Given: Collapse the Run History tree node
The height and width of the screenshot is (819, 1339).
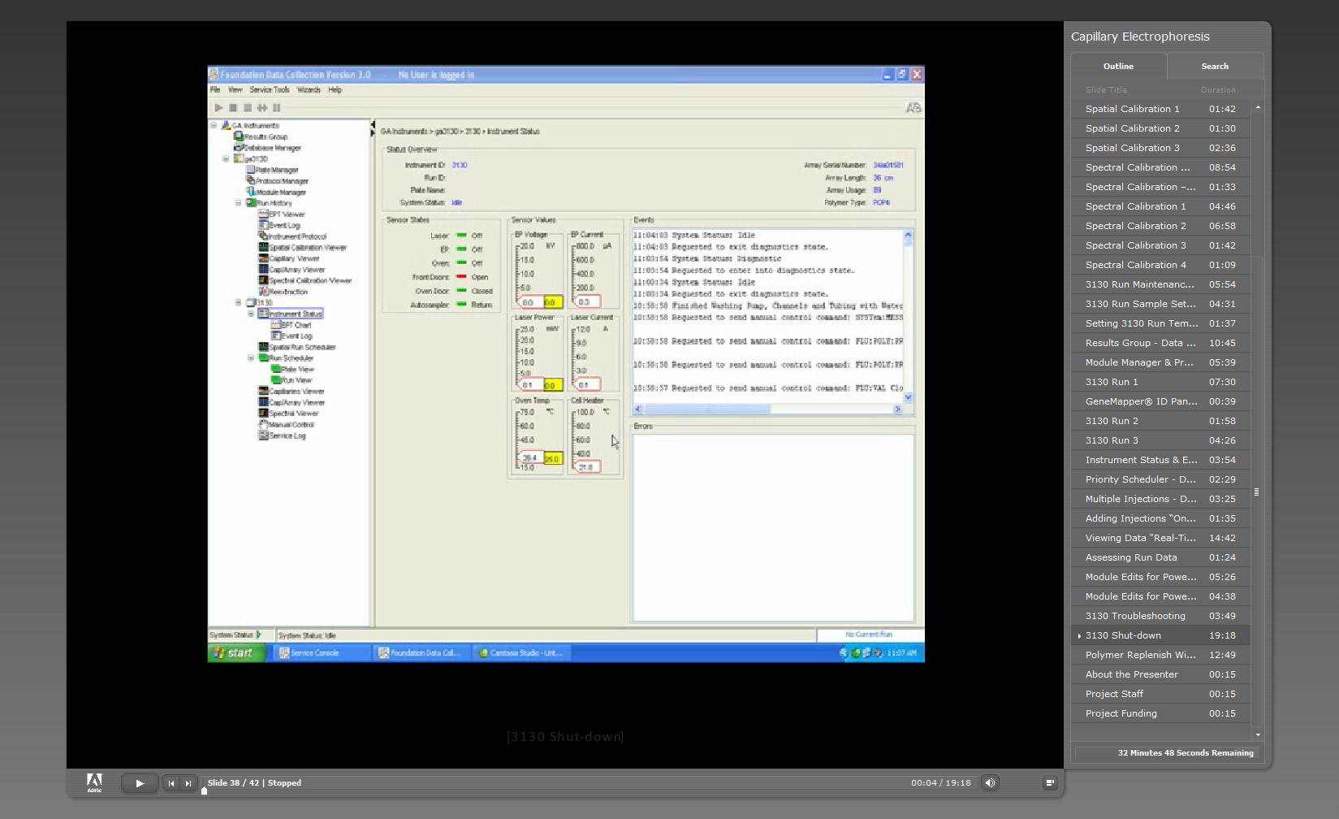Looking at the screenshot, I should (238, 203).
